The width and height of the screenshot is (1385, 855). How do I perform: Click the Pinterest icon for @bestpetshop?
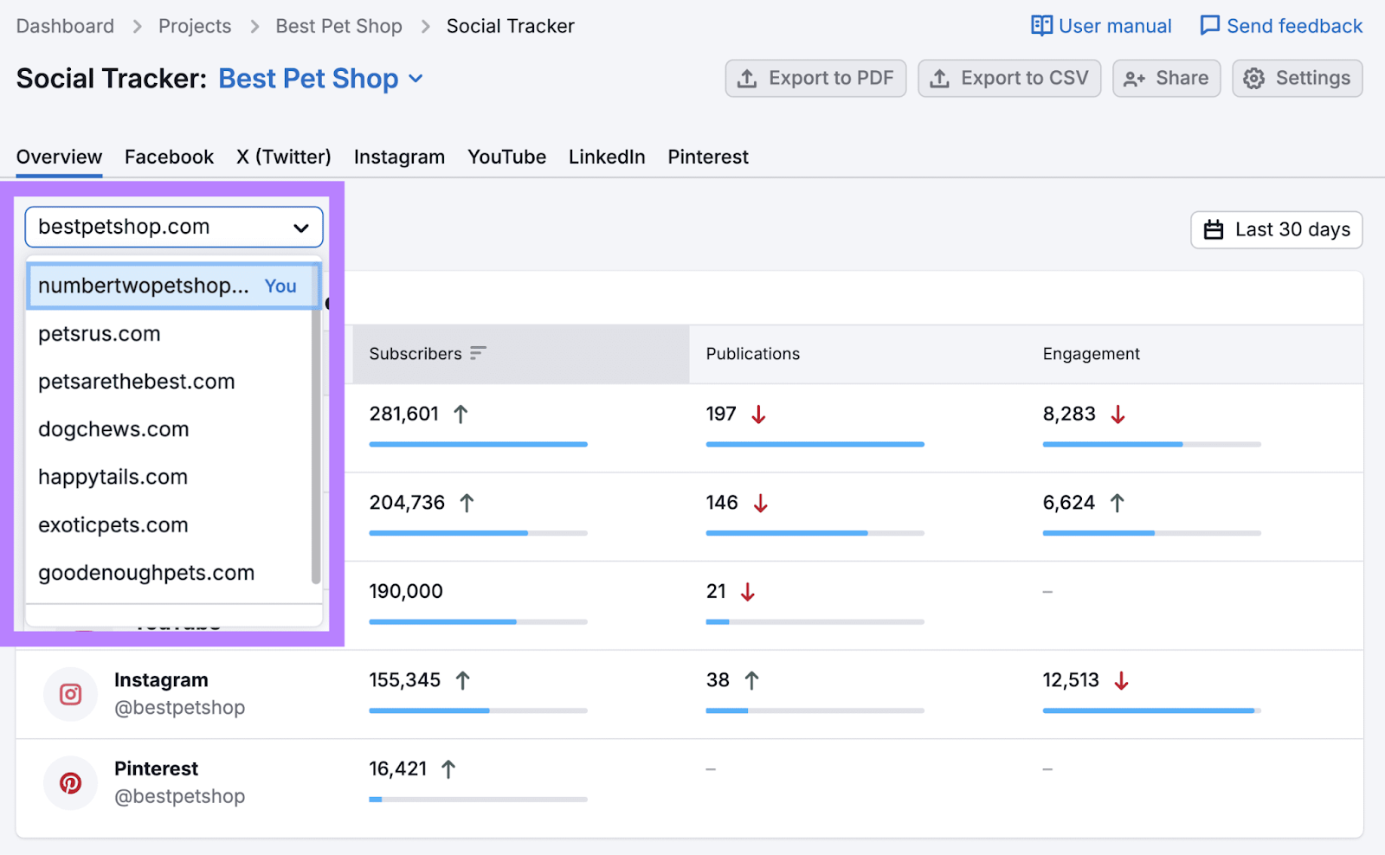click(70, 782)
